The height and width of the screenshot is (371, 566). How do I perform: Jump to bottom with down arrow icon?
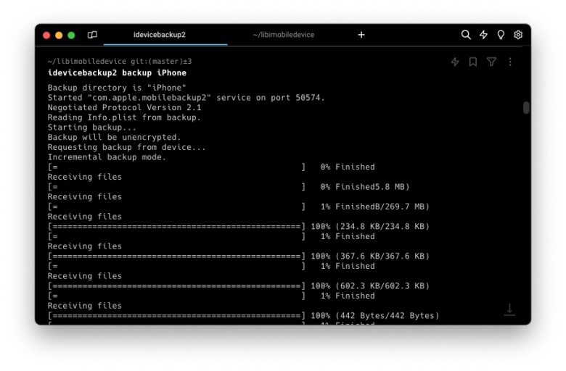click(509, 309)
